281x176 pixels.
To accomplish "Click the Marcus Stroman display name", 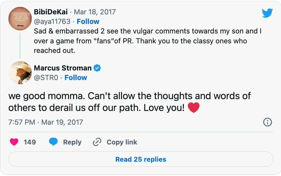I will pos(63,68).
